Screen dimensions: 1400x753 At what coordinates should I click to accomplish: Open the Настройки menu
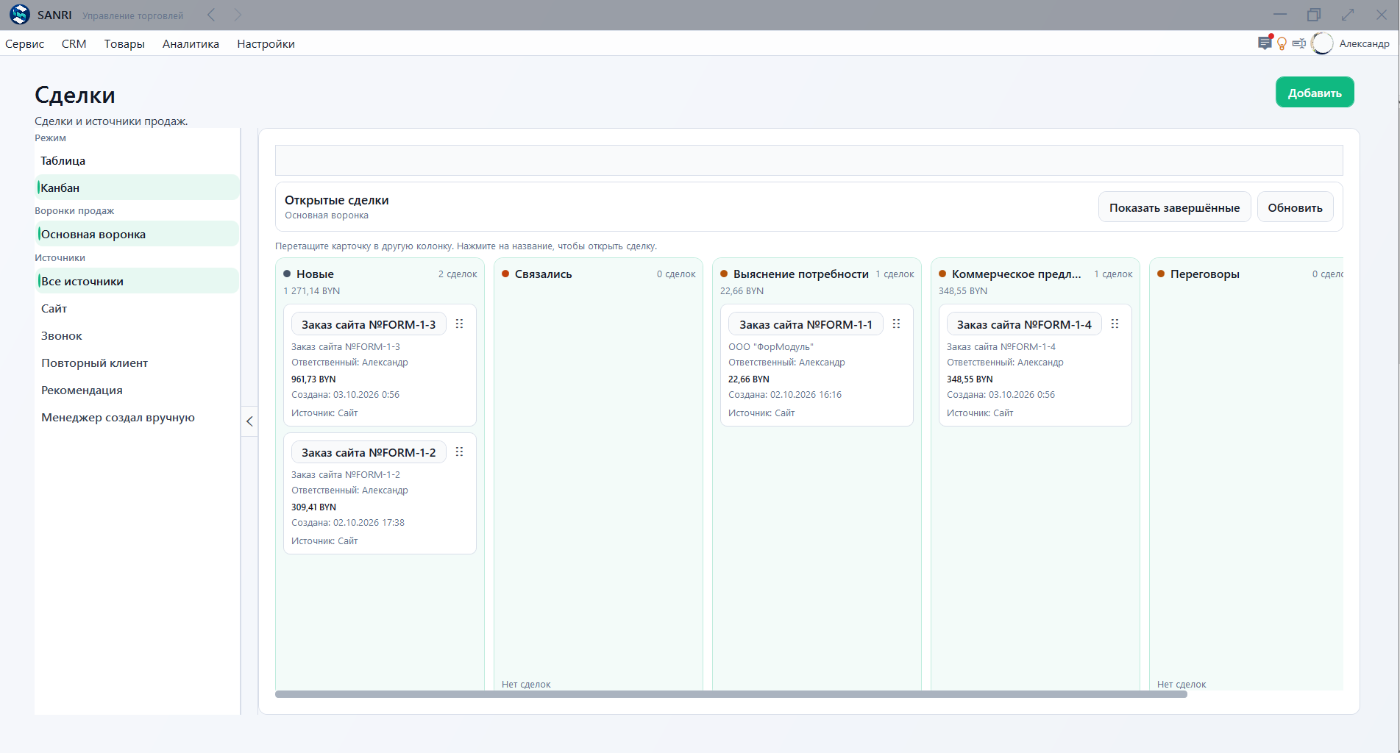coord(266,43)
